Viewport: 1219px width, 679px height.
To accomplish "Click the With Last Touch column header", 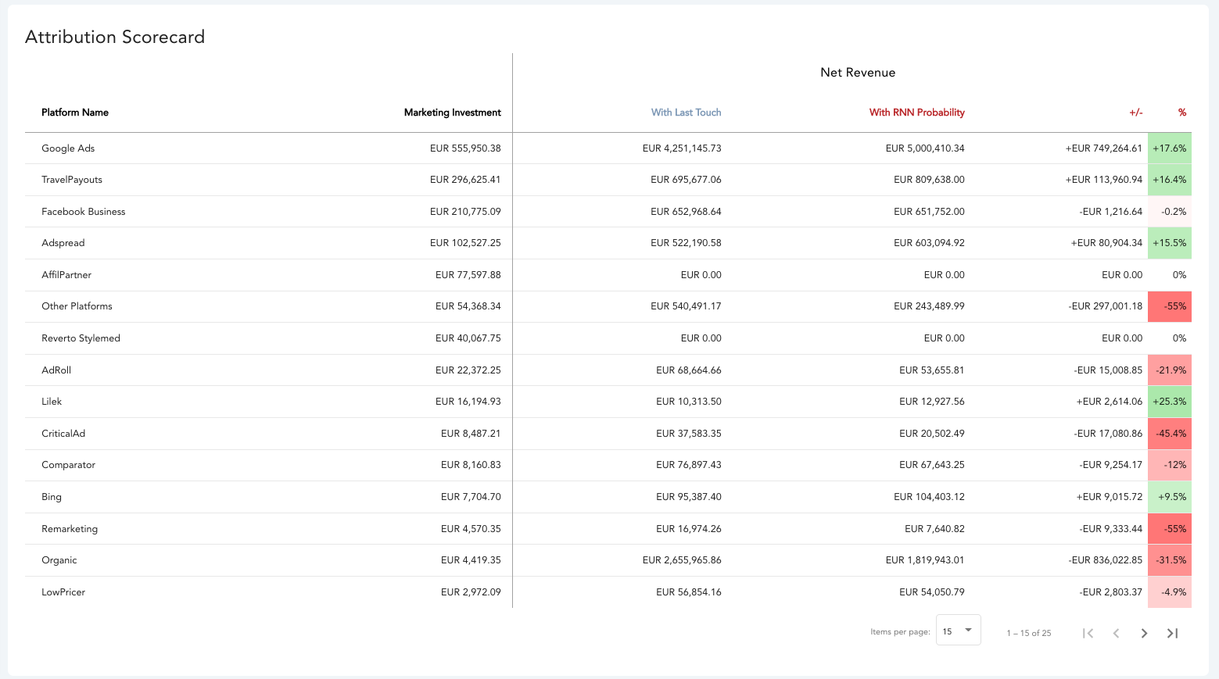I will [x=687, y=113].
